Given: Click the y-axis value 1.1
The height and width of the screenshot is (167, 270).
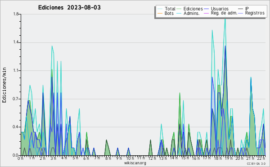Looking at the screenshot, I should (x=16, y=70).
